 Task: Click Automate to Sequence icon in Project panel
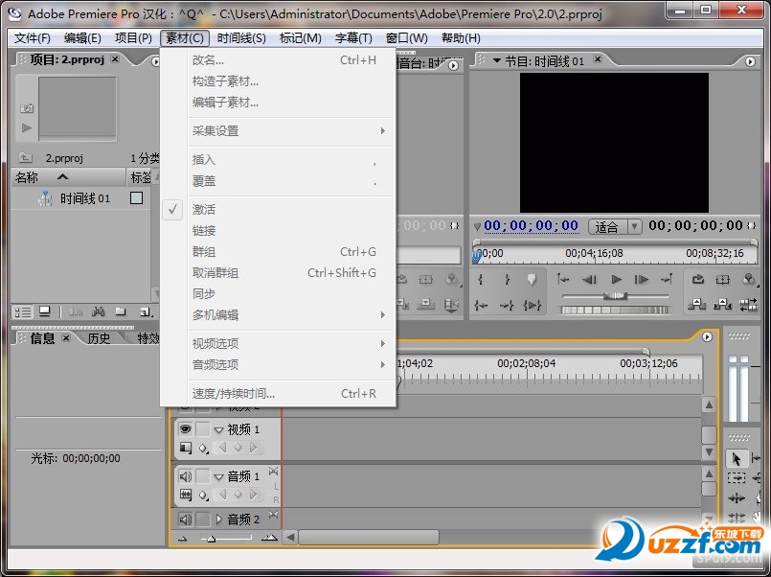tap(76, 312)
